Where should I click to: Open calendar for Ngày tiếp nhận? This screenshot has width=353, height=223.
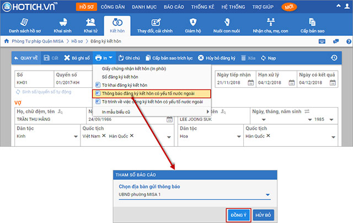[x=250, y=83]
